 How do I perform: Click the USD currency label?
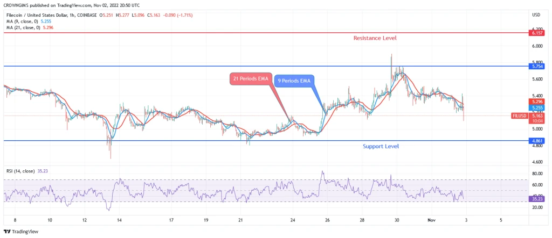click(536, 15)
